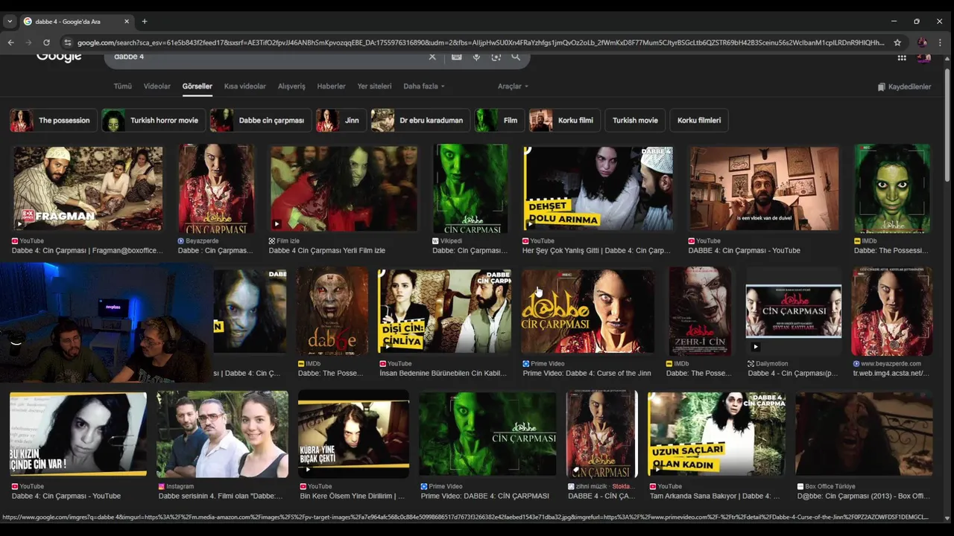View site information icon in address bar
Image resolution: width=954 pixels, height=536 pixels.
coord(67,42)
